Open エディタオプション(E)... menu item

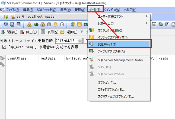point(119,90)
